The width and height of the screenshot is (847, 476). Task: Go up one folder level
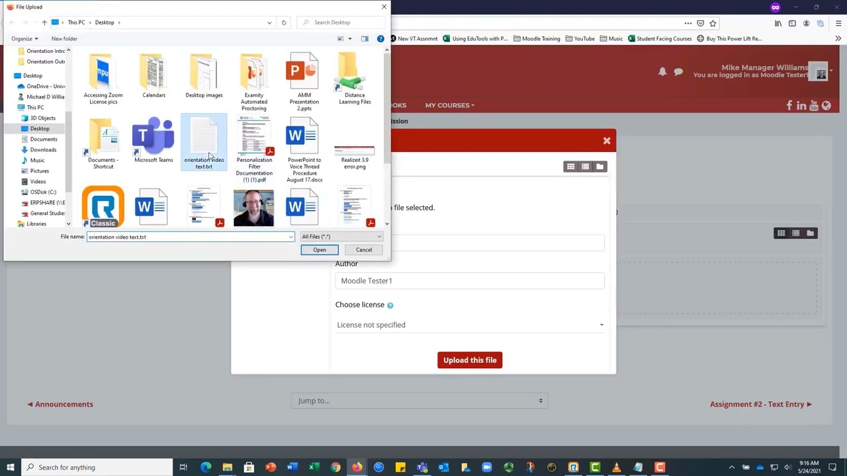point(44,22)
